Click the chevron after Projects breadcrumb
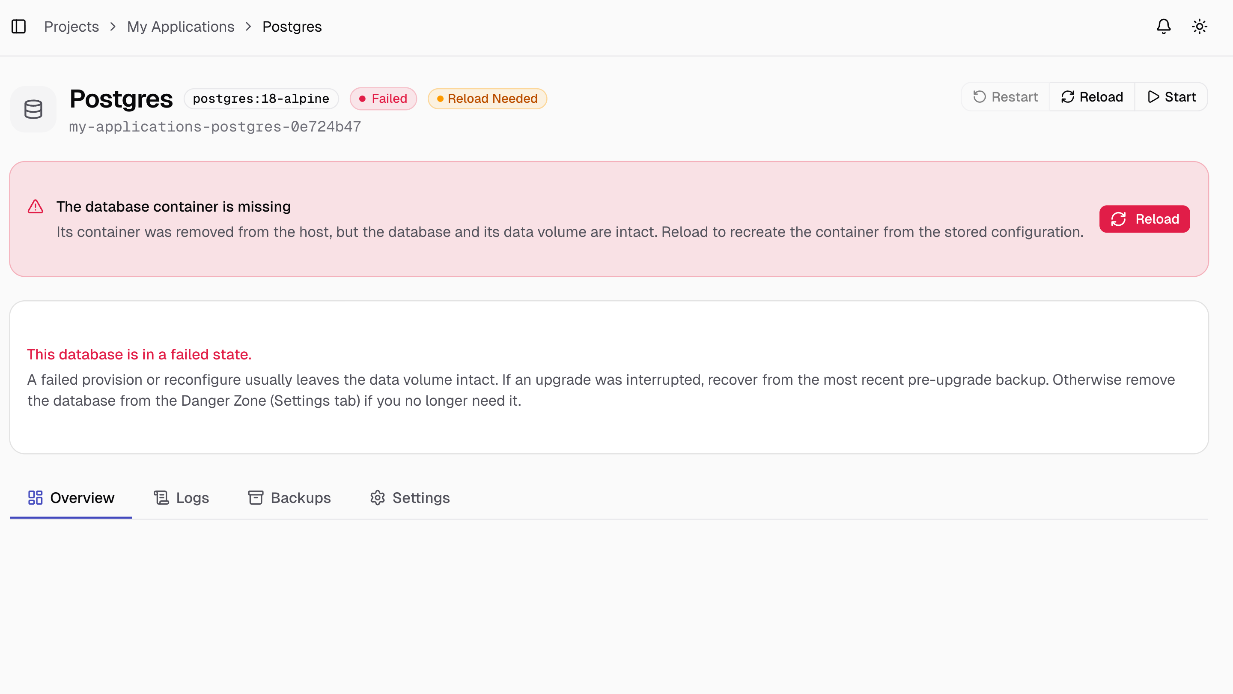 pos(113,26)
